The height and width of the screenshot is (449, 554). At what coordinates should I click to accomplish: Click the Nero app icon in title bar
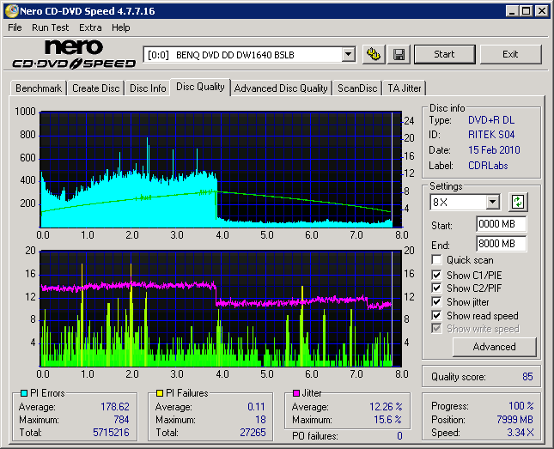point(12,11)
